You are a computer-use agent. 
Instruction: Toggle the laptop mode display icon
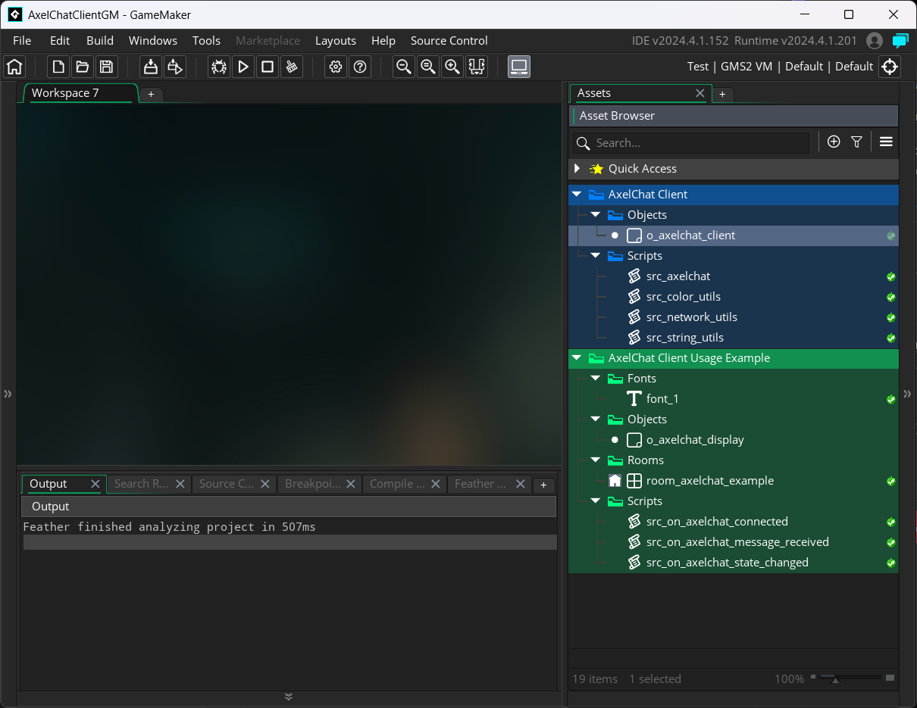tap(519, 67)
